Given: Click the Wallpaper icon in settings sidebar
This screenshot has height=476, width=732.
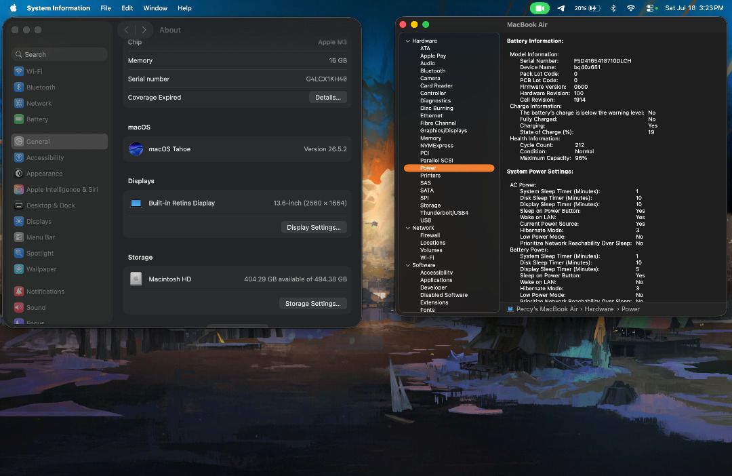Looking at the screenshot, I should 19,269.
